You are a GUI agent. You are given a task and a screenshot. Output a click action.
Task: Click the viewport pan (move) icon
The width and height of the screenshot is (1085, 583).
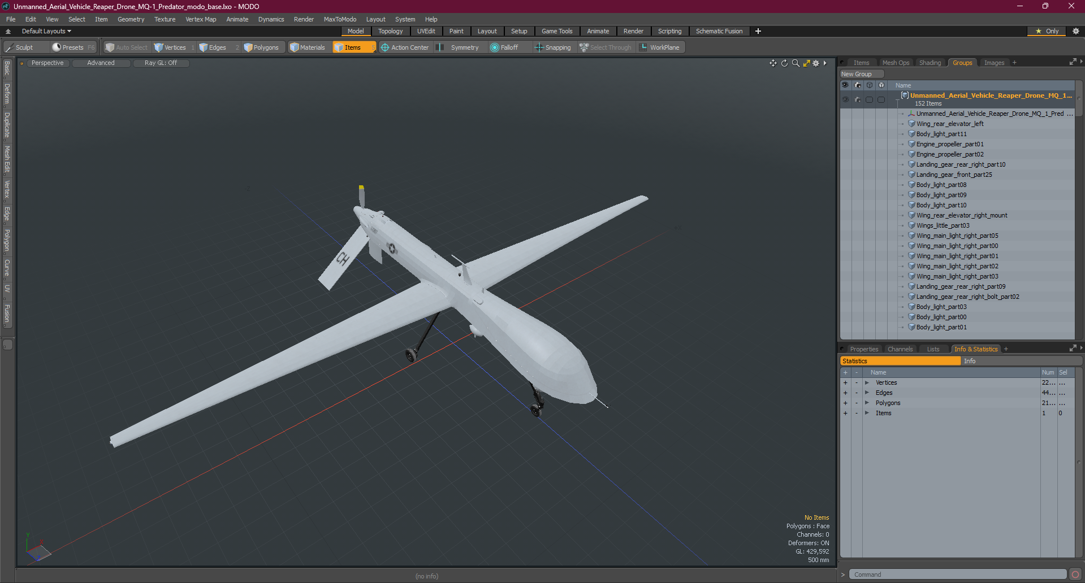click(773, 63)
